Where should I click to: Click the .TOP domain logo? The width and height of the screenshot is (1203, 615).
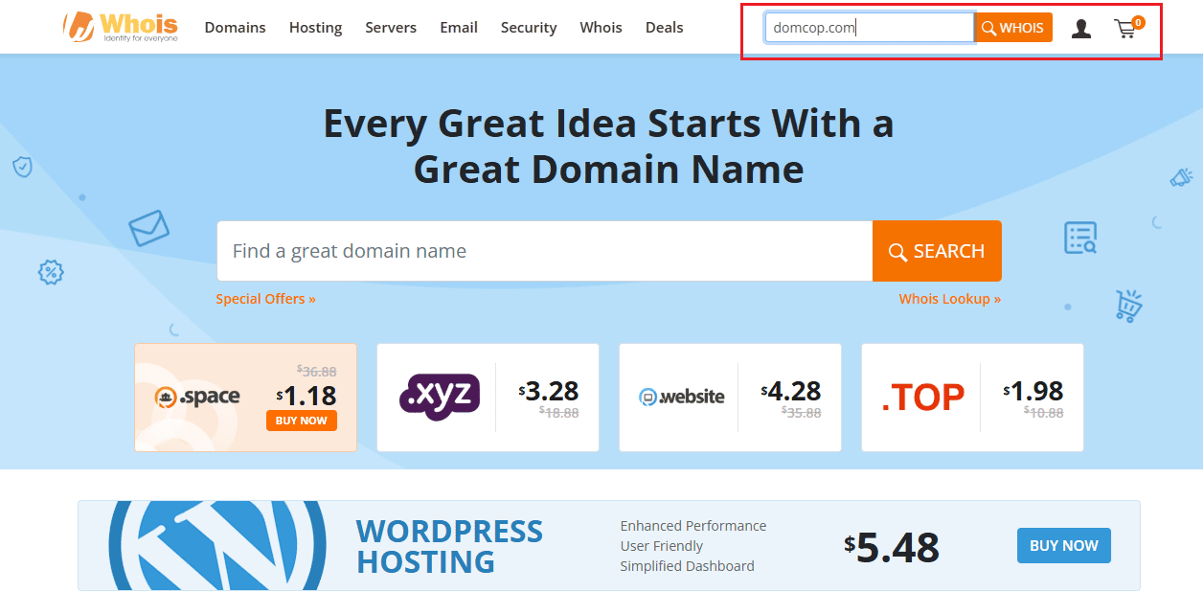click(x=922, y=397)
